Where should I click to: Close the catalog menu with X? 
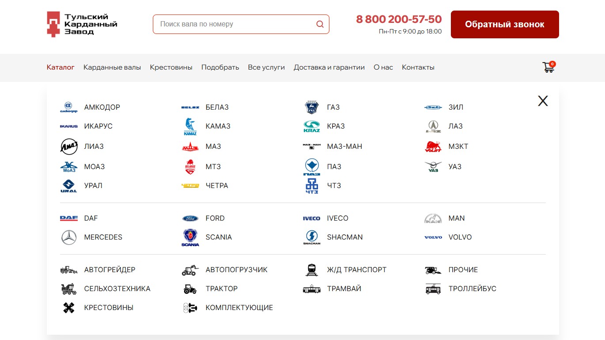tap(543, 101)
